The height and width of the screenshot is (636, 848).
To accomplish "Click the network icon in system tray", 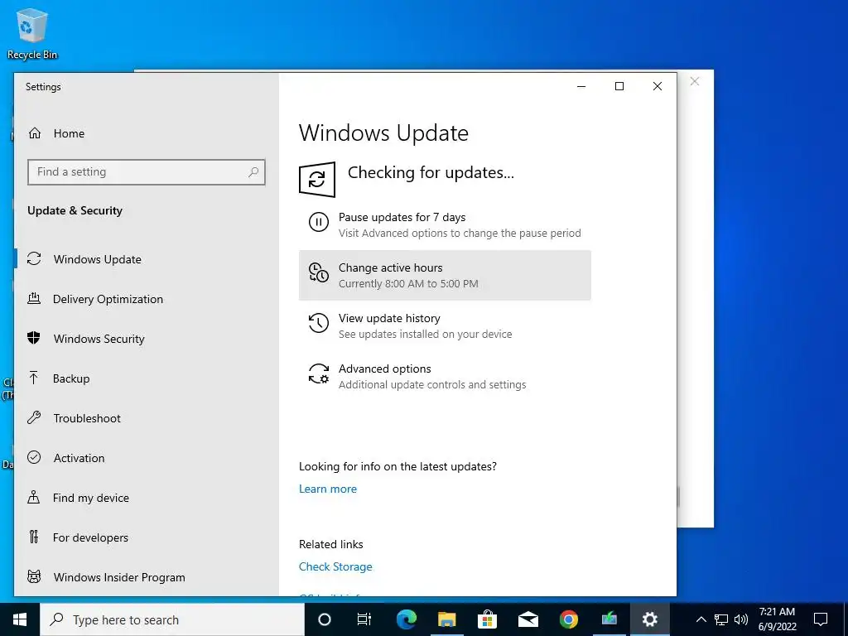I will pos(721,619).
